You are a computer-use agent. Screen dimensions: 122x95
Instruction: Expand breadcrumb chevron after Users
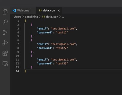[x=23, y=17]
